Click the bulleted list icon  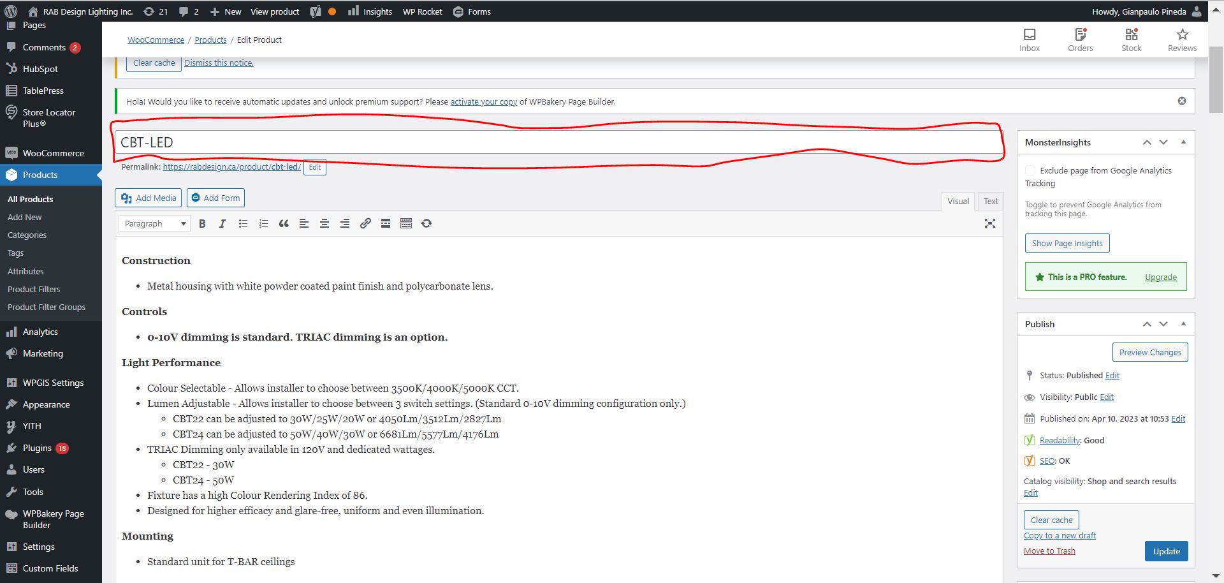243,224
